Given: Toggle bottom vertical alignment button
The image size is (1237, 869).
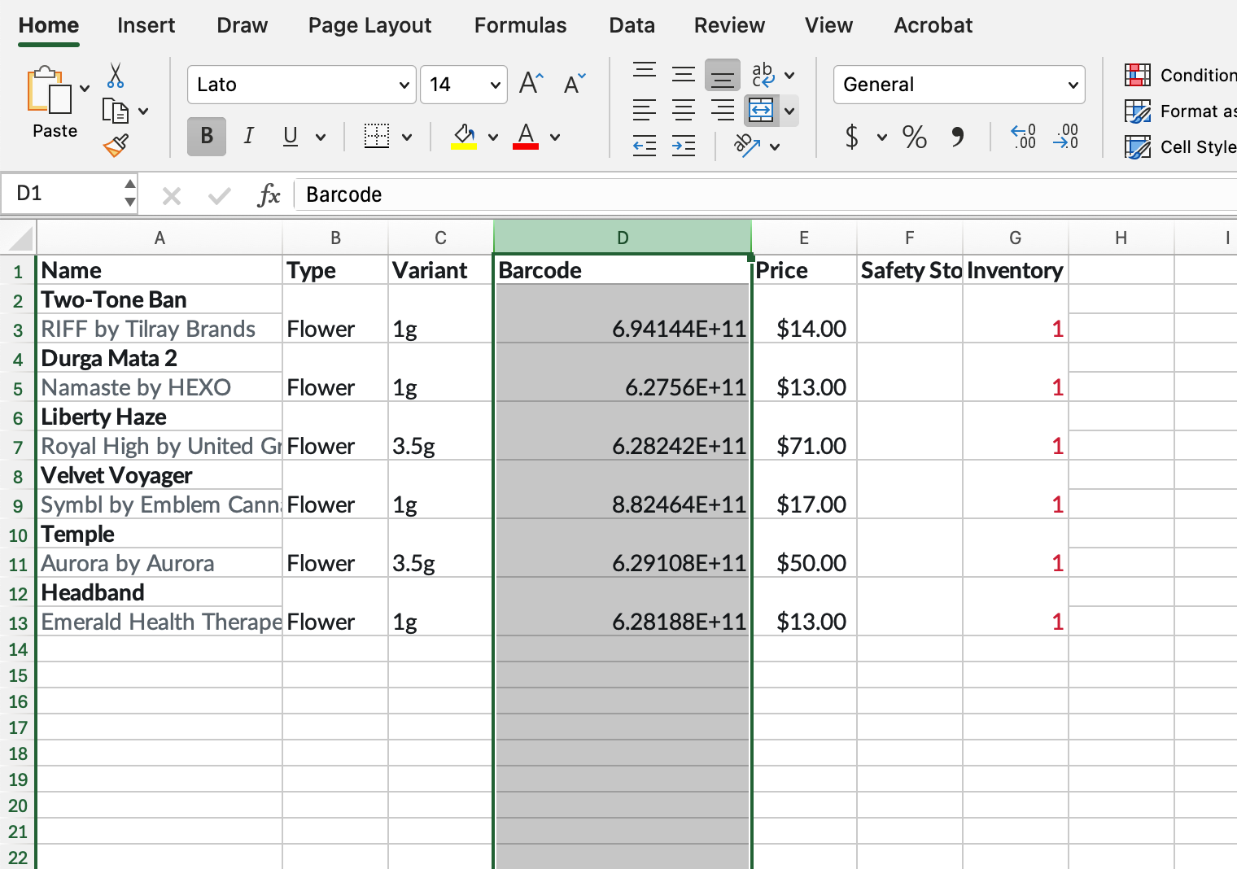Looking at the screenshot, I should pos(723,76).
